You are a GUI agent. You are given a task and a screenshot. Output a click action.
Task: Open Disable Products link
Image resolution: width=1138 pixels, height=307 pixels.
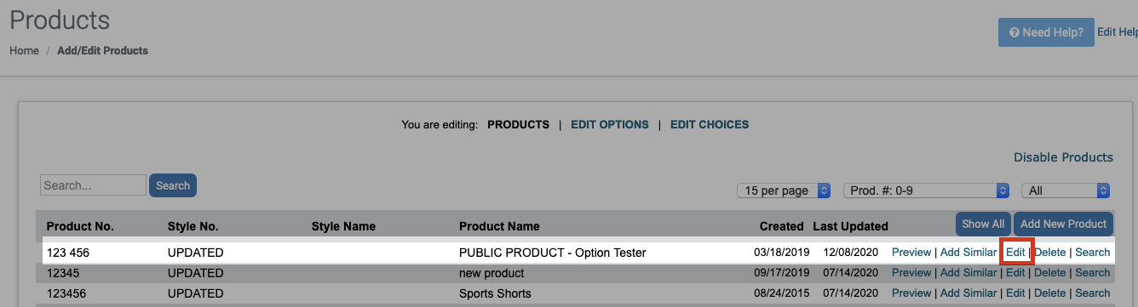coord(1063,157)
